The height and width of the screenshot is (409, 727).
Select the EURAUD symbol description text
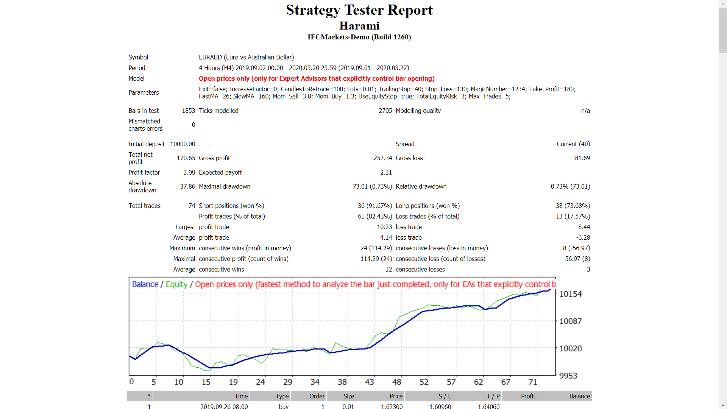pos(246,57)
